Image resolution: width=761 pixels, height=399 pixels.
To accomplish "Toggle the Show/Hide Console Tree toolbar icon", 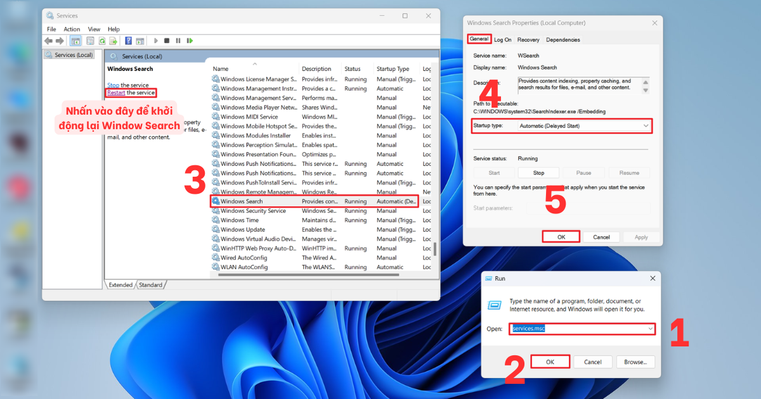I will pos(75,41).
